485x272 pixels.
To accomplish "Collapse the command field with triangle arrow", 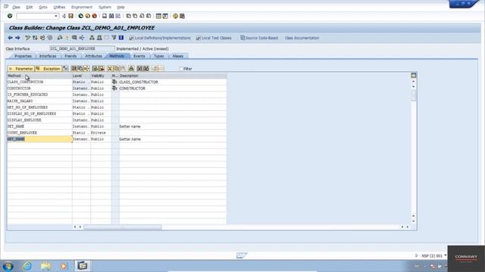I will [64, 16].
